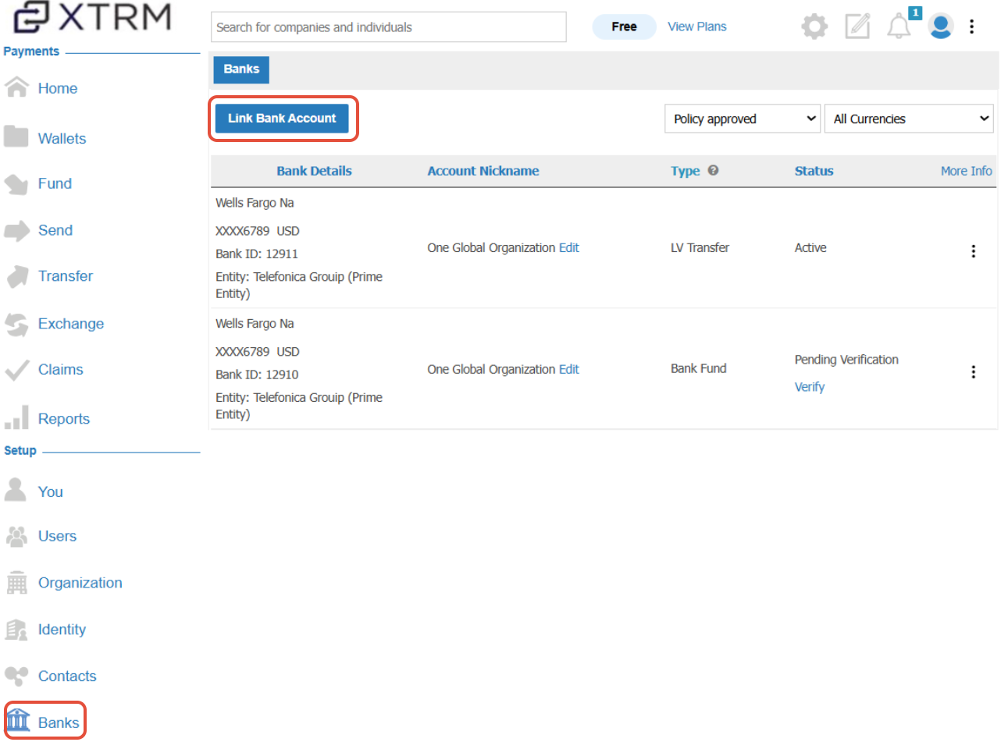Click the Transfer icon
This screenshot has height=742, width=1008.
click(x=16, y=276)
